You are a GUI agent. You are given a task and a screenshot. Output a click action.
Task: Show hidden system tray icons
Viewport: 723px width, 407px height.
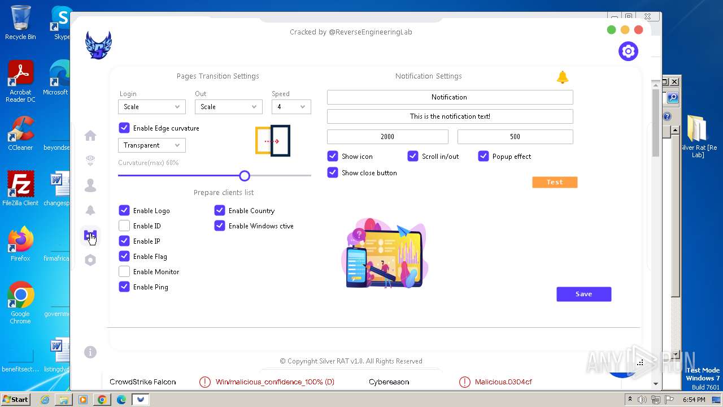pyautogui.click(x=630, y=400)
